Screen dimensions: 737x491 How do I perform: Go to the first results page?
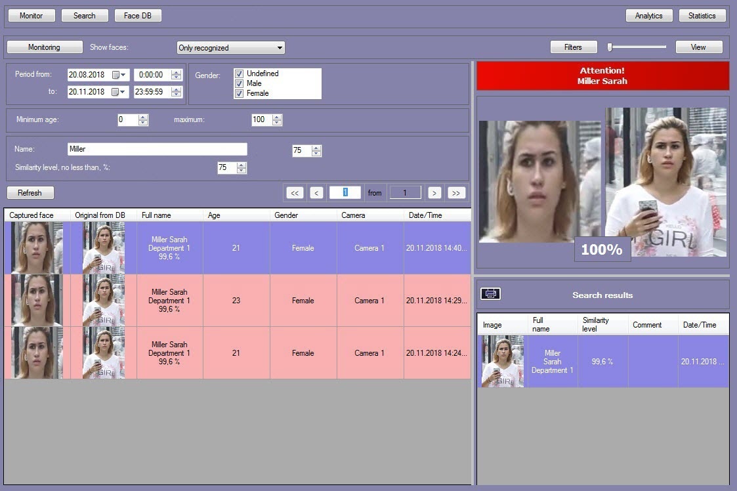[x=295, y=193]
